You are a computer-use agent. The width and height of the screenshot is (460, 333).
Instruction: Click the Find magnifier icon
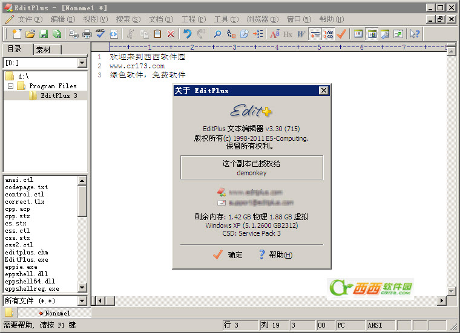coord(217,34)
